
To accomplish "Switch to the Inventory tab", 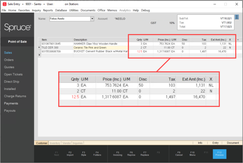I will 55,143.
